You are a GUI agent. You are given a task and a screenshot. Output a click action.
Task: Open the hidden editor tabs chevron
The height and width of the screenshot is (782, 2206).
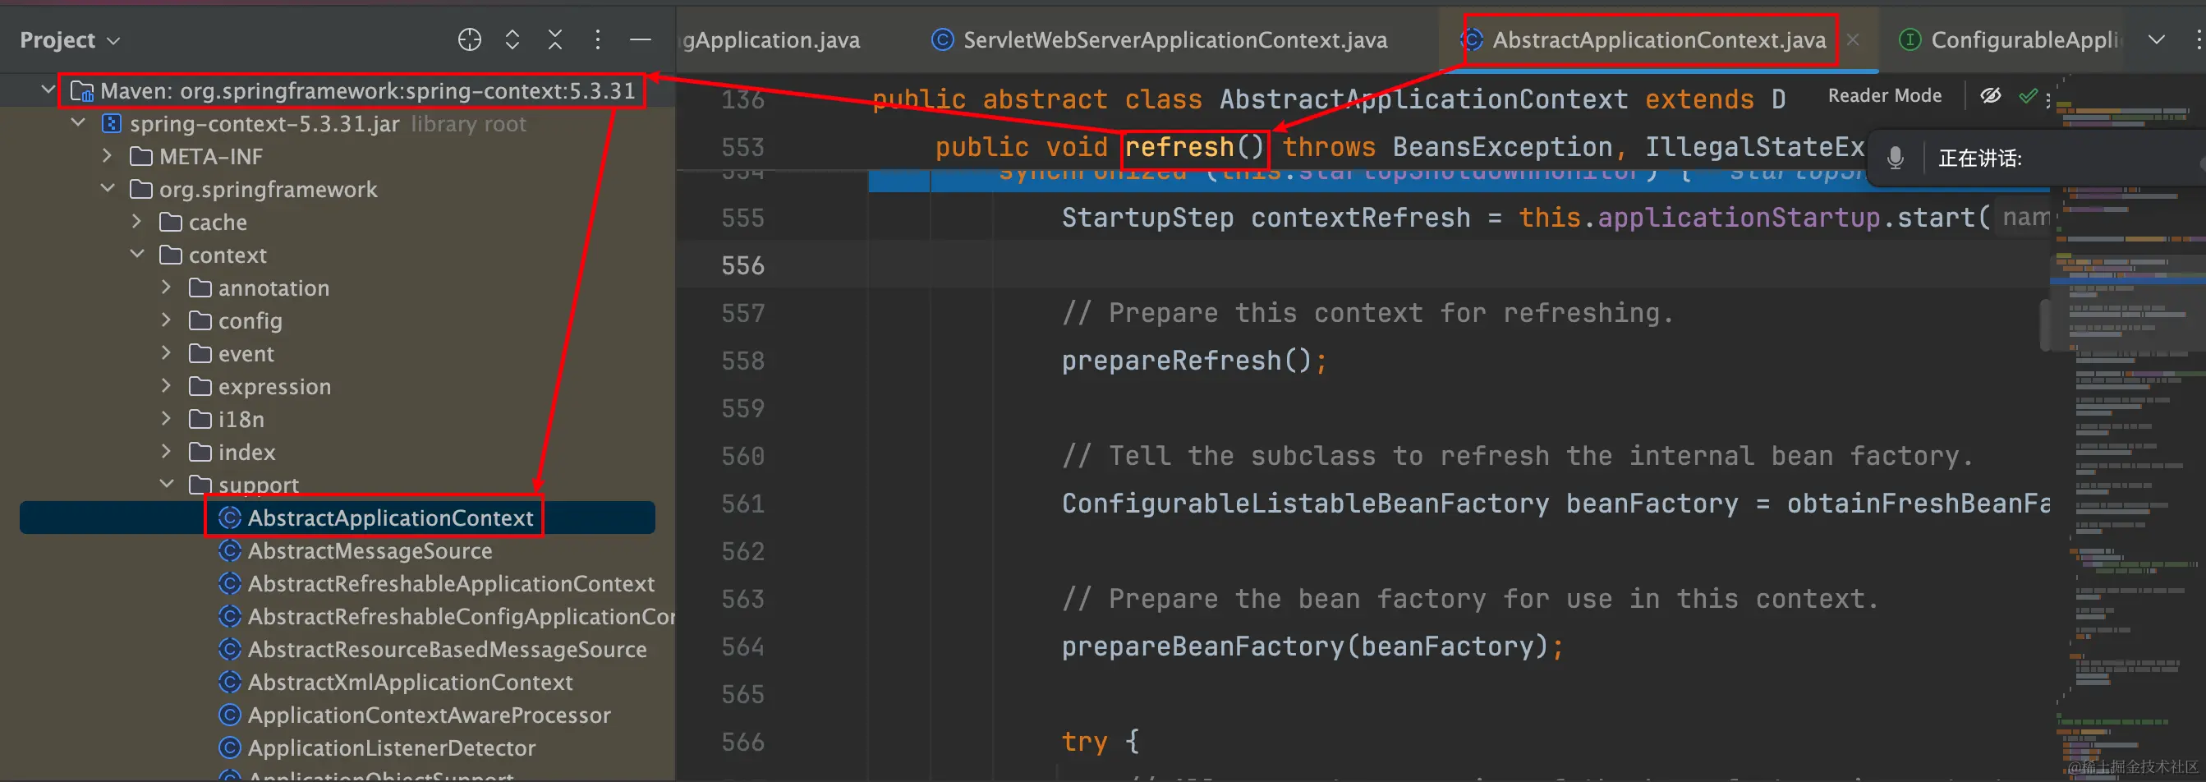pyautogui.click(x=2158, y=39)
